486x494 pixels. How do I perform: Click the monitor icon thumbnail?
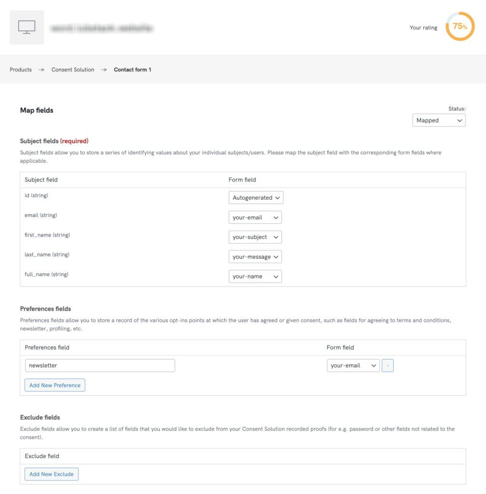tap(27, 27)
